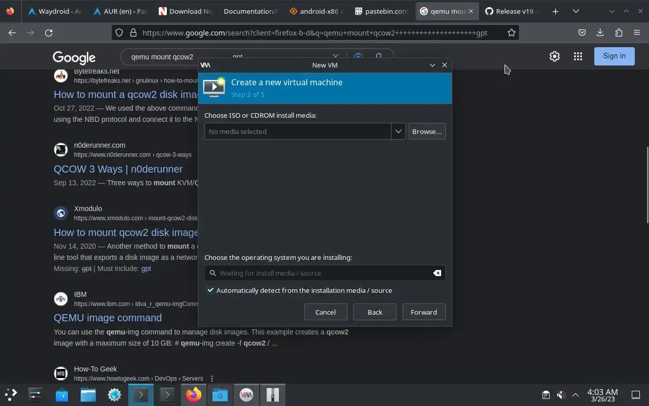Screen dimensions: 649x406
Task: Click the site security padlock icon
Action: [x=133, y=32]
